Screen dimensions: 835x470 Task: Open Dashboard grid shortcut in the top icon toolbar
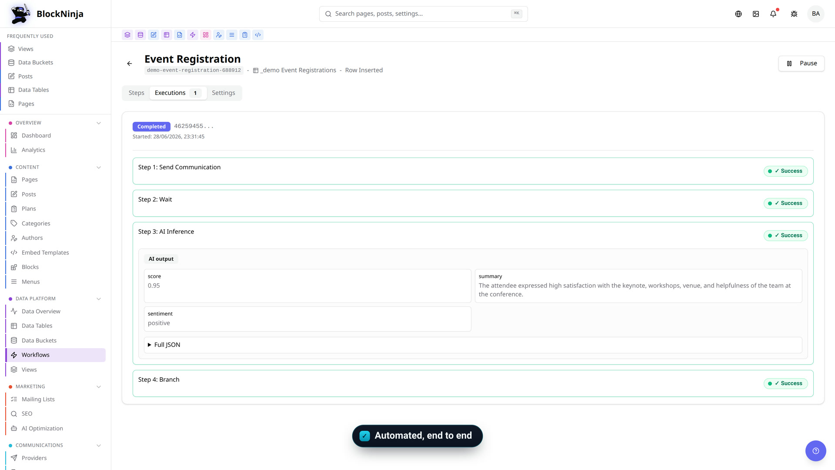click(x=206, y=35)
